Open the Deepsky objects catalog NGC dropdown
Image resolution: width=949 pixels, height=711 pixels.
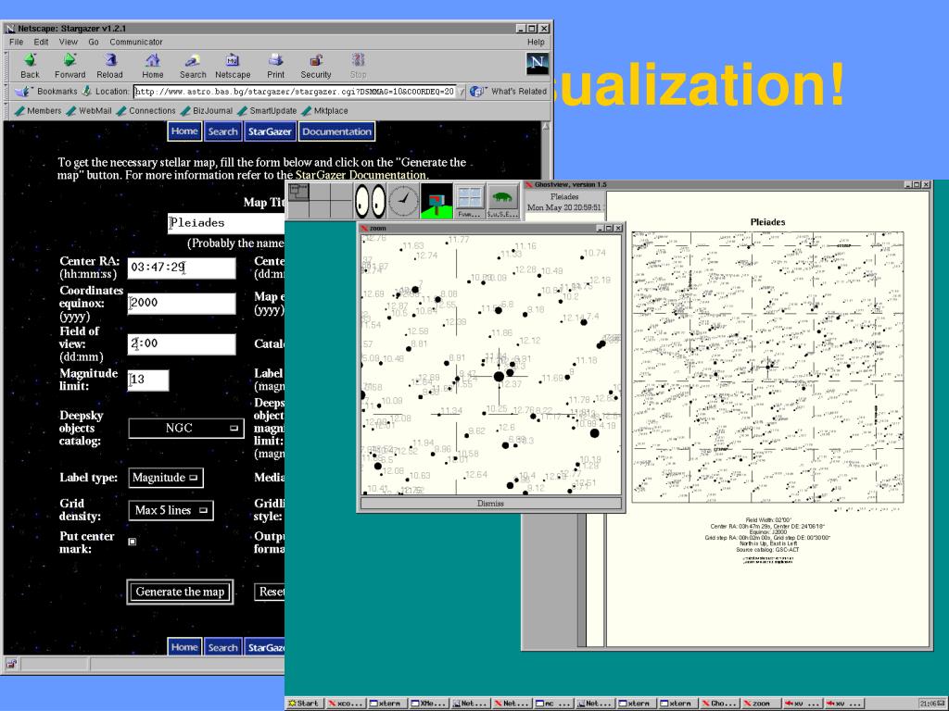click(x=185, y=428)
